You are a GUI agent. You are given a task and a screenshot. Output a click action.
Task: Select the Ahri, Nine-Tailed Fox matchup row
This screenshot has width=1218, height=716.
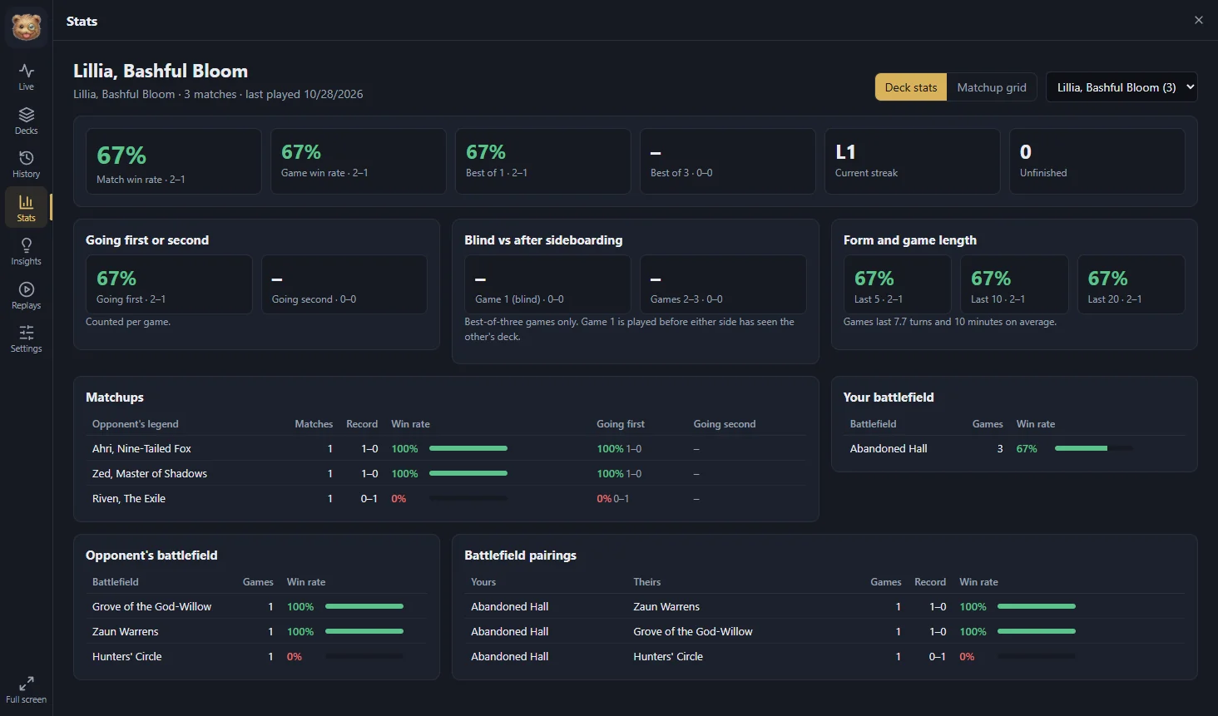pyautogui.click(x=446, y=448)
